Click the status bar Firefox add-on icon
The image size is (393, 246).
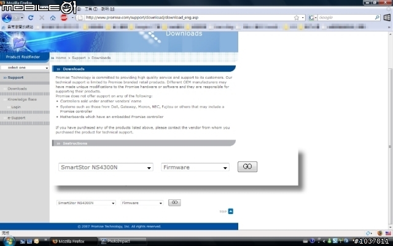click(x=379, y=233)
